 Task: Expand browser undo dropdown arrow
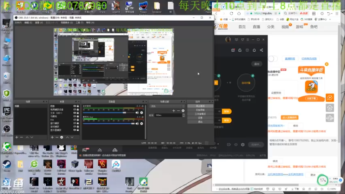[x=332, y=14]
